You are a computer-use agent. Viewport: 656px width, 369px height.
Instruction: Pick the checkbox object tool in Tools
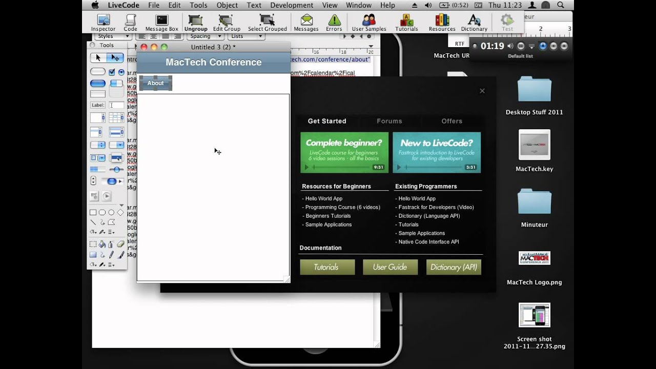tap(112, 72)
